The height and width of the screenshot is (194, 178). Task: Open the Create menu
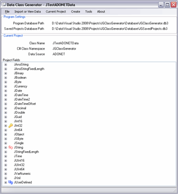[76, 12]
